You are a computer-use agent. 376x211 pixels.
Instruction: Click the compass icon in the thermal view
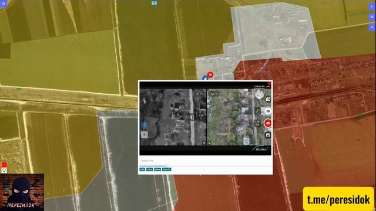pyautogui.click(x=145, y=101)
